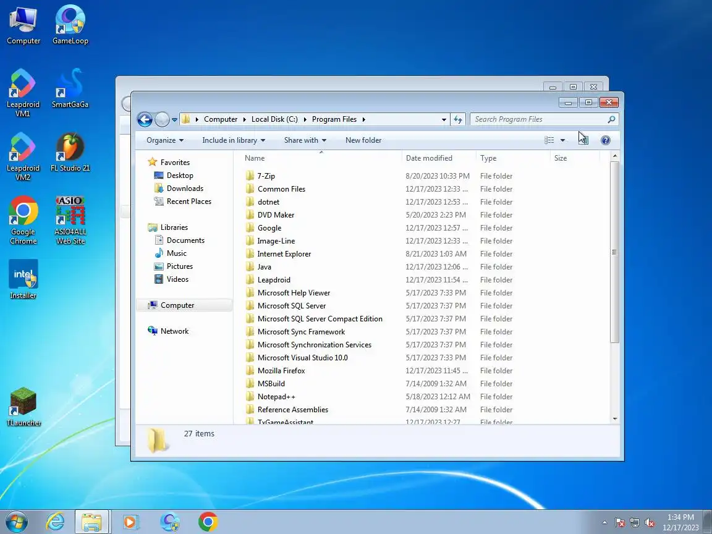Click the Explorer Back arrow button
This screenshot has width=712, height=534.
[x=145, y=119]
